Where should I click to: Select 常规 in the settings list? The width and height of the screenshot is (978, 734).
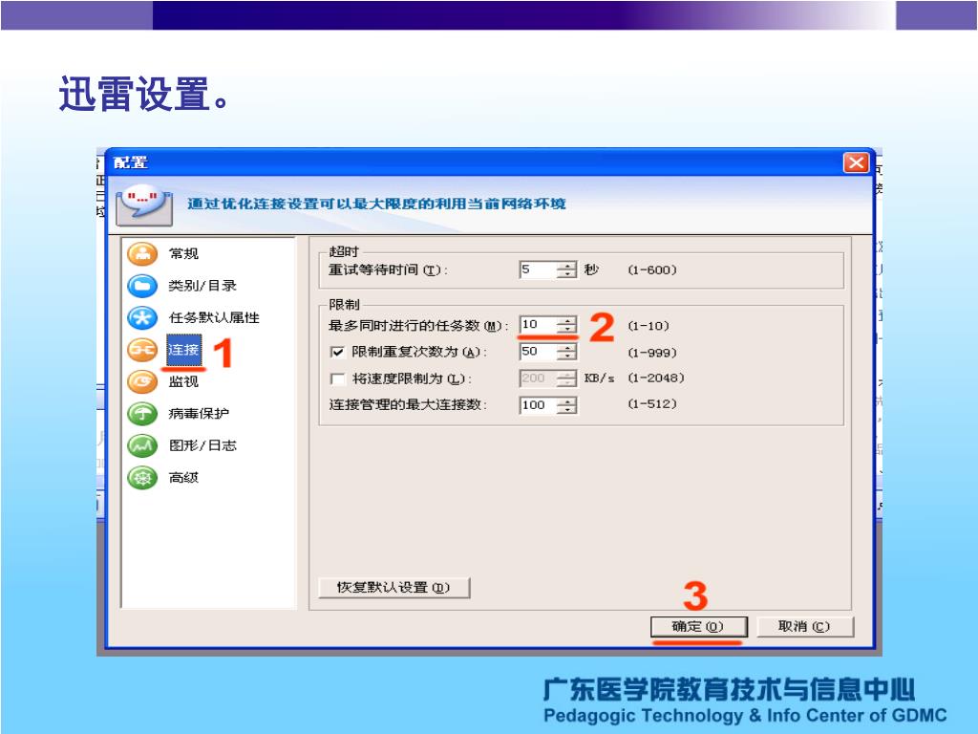[183, 253]
